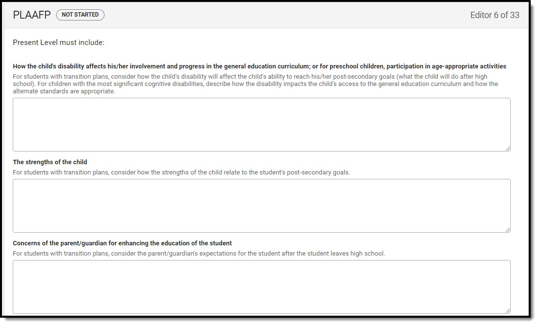Click into the parent/guardian concerns text area

[x=262, y=286]
